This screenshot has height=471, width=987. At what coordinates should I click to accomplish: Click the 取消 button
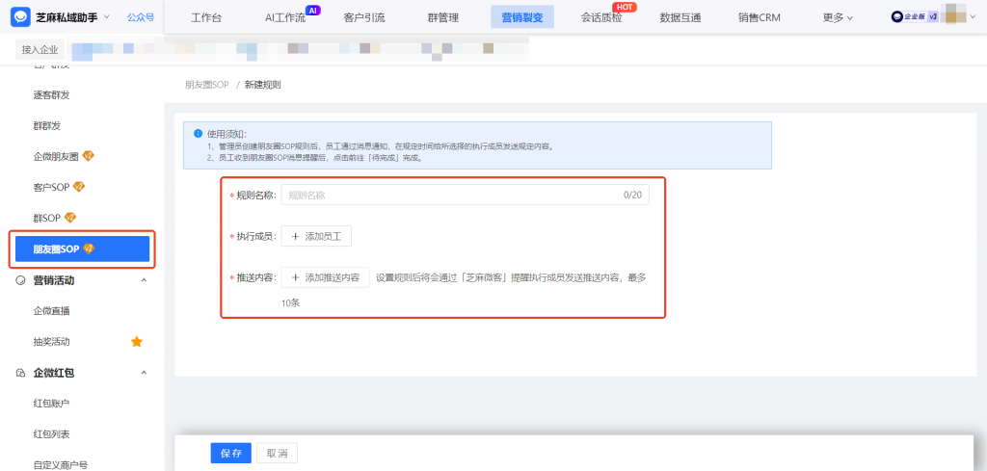tap(277, 453)
